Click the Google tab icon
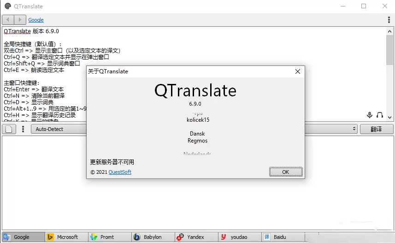This screenshot has height=243, width=395. pos(7,237)
